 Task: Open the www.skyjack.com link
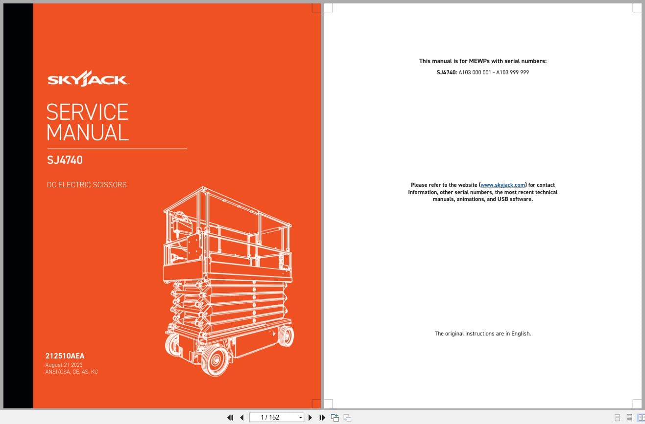click(x=503, y=185)
